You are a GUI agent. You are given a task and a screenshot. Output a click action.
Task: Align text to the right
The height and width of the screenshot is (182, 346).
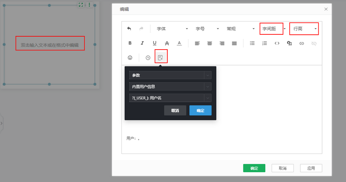tap(222, 43)
